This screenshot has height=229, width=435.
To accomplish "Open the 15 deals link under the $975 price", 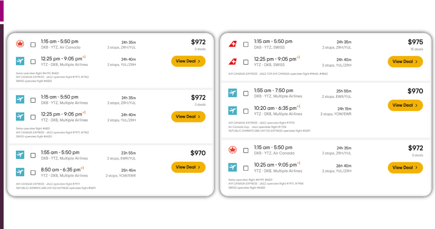I will tap(416, 49).
